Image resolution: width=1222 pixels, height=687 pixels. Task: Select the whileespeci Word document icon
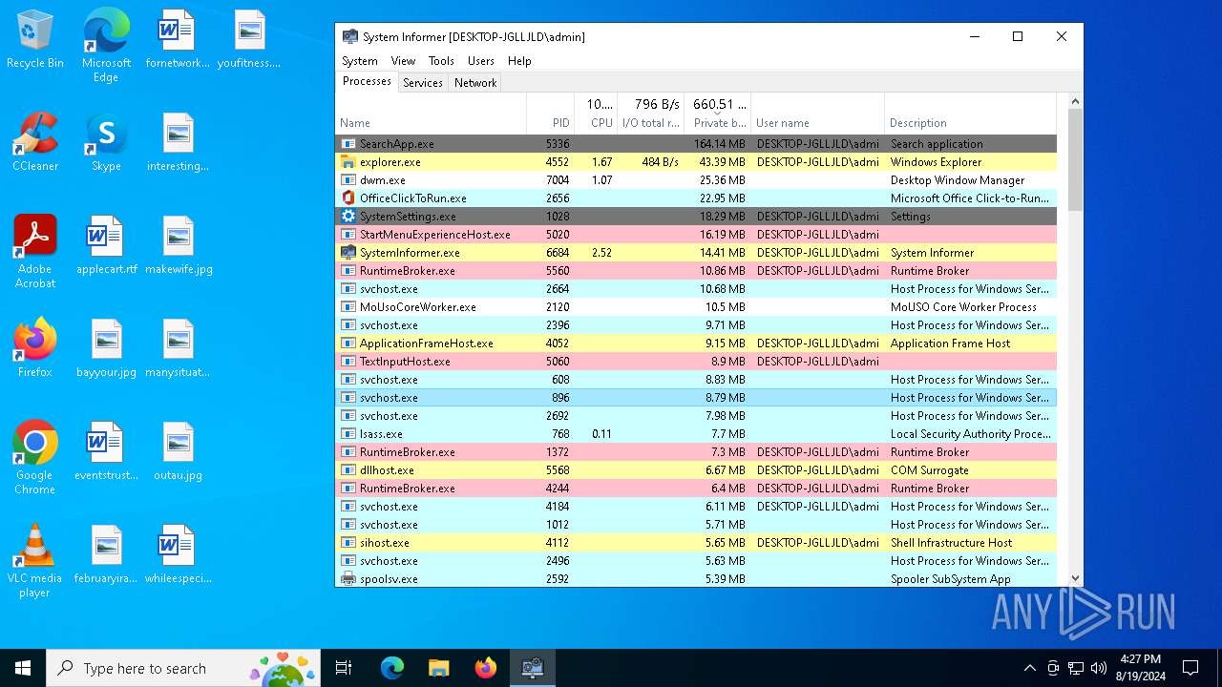(x=178, y=555)
